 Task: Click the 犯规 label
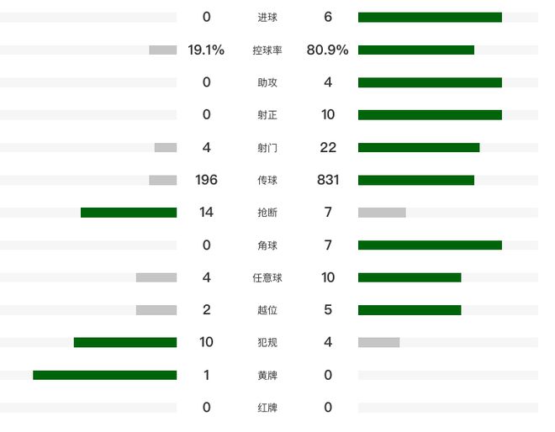pos(267,342)
